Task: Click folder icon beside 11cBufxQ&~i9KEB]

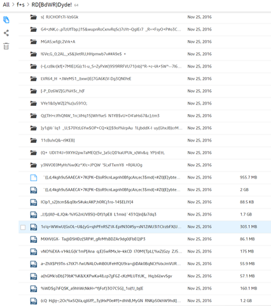Action: coord(34,140)
